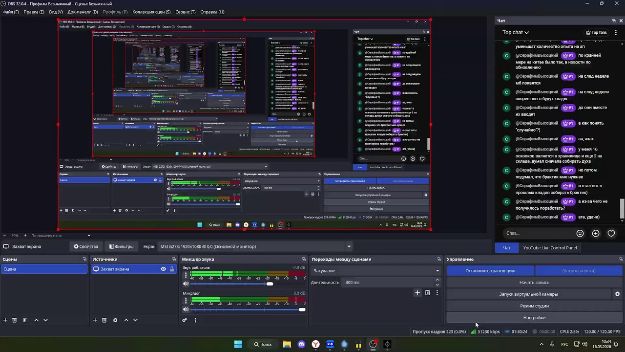
Task: Click the heart reaction icon in chat
Action: point(611,234)
